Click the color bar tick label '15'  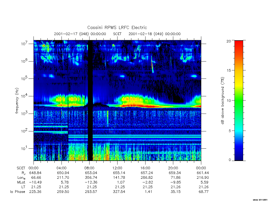point(228,70)
